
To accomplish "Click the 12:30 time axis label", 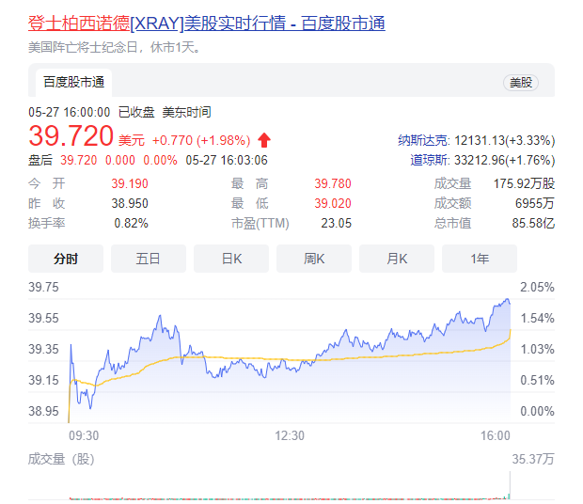I will click(x=290, y=435).
